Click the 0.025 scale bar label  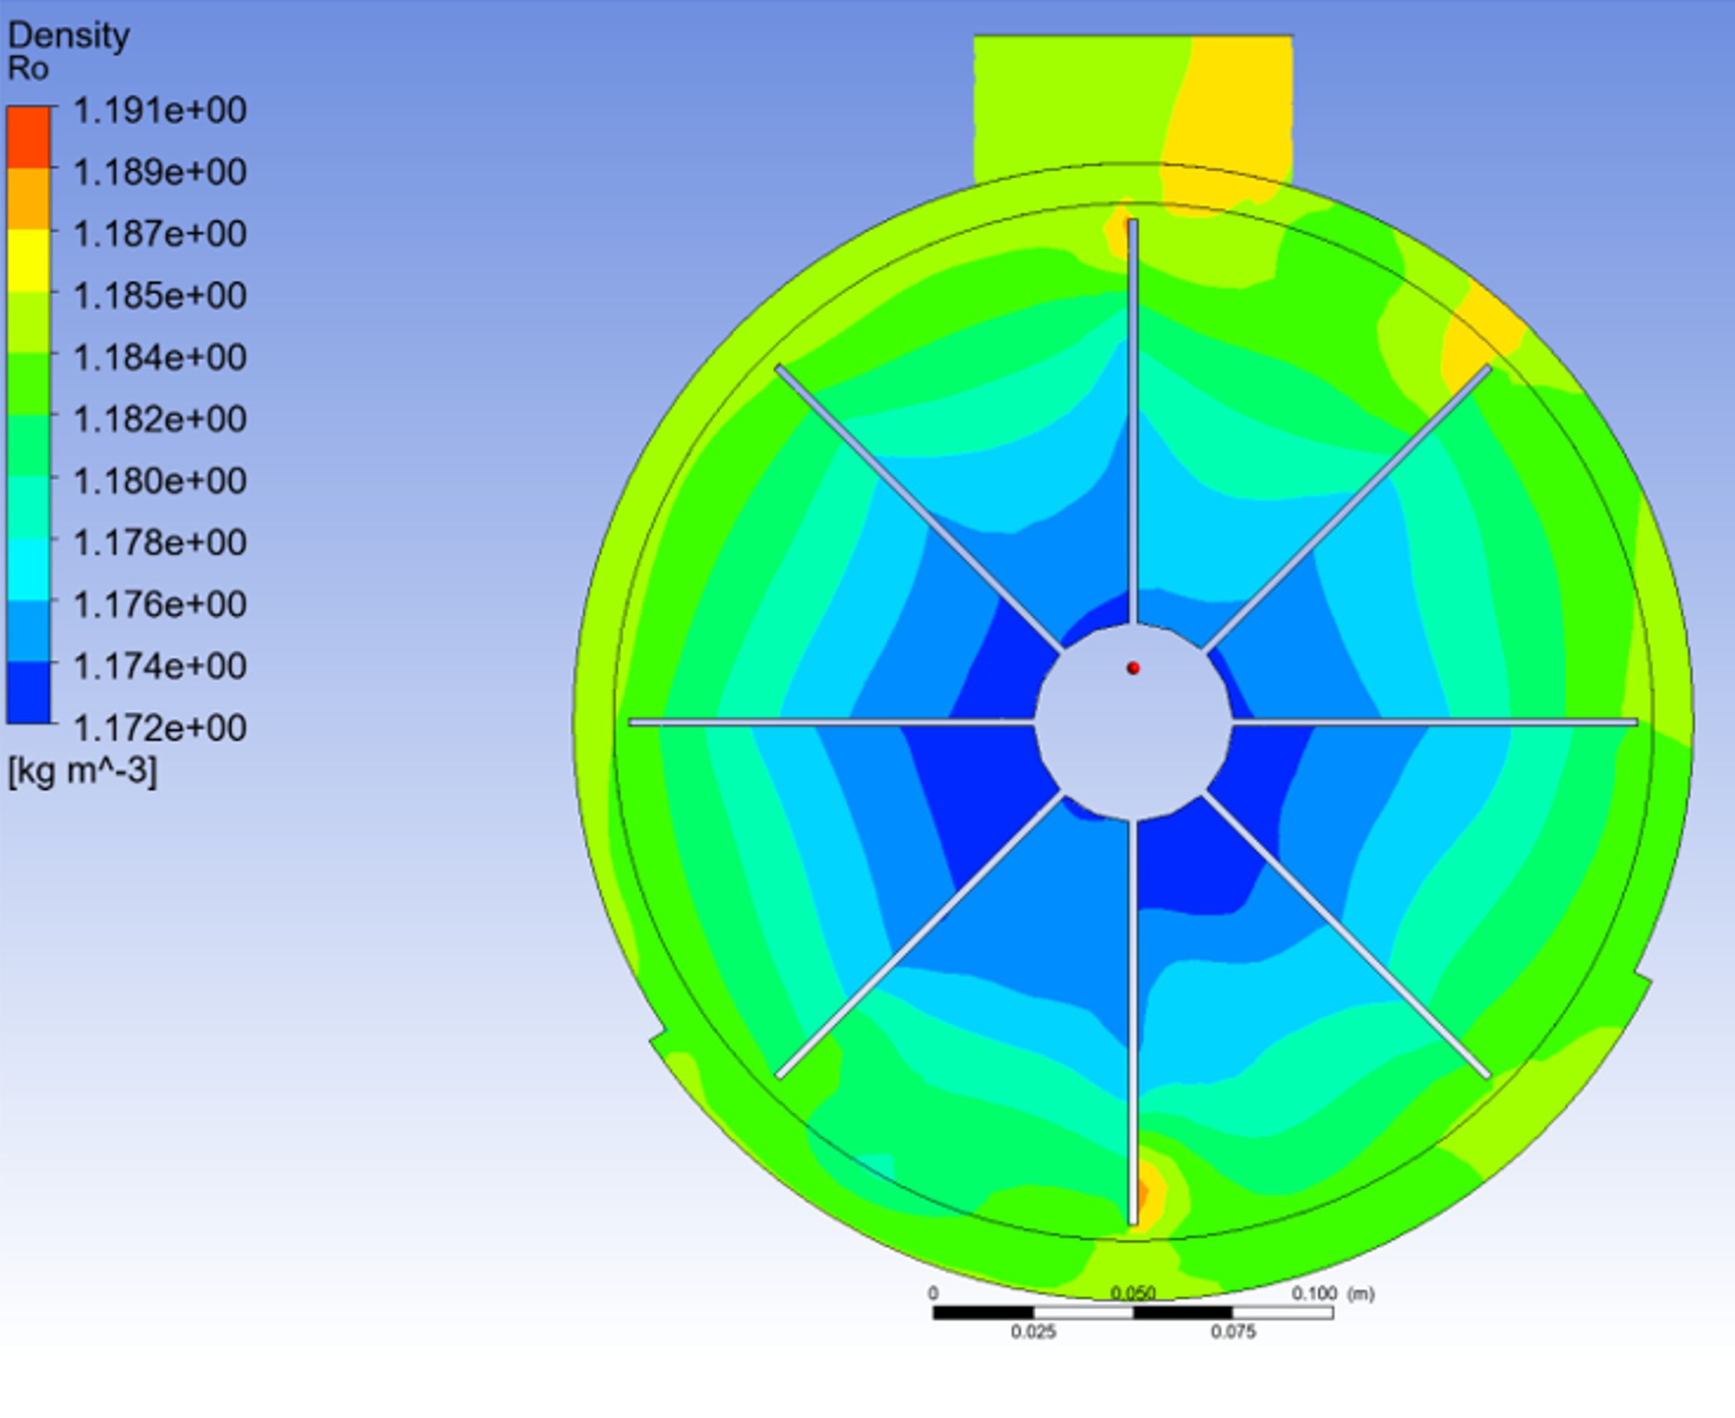click(x=1033, y=1332)
